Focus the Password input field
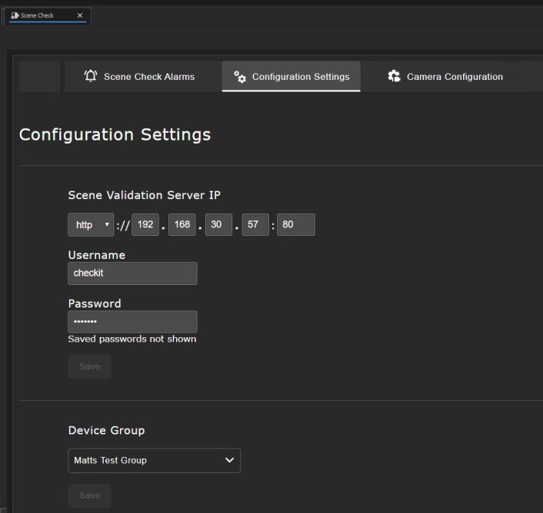This screenshot has height=513, width=543. click(132, 322)
